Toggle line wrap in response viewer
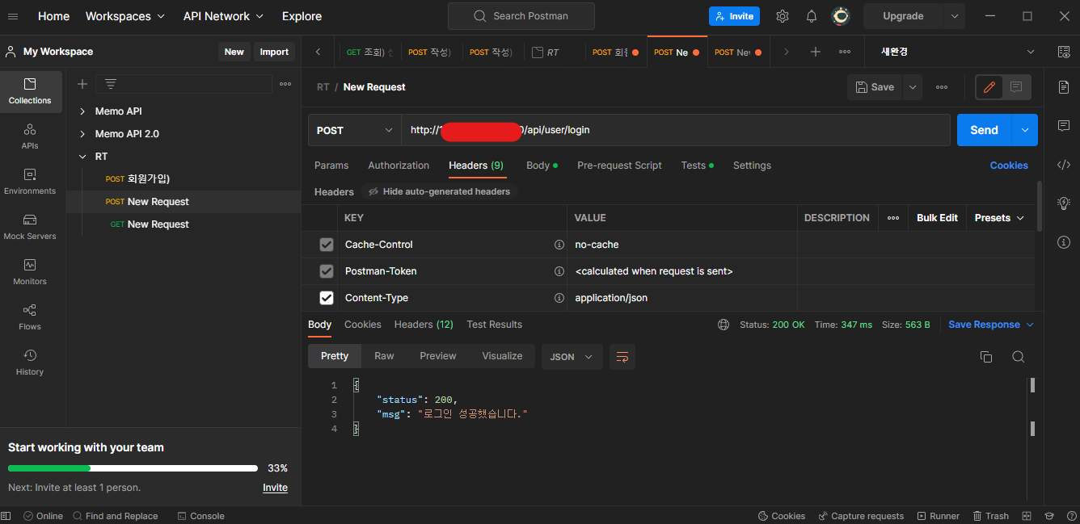Image resolution: width=1080 pixels, height=524 pixels. 622,357
